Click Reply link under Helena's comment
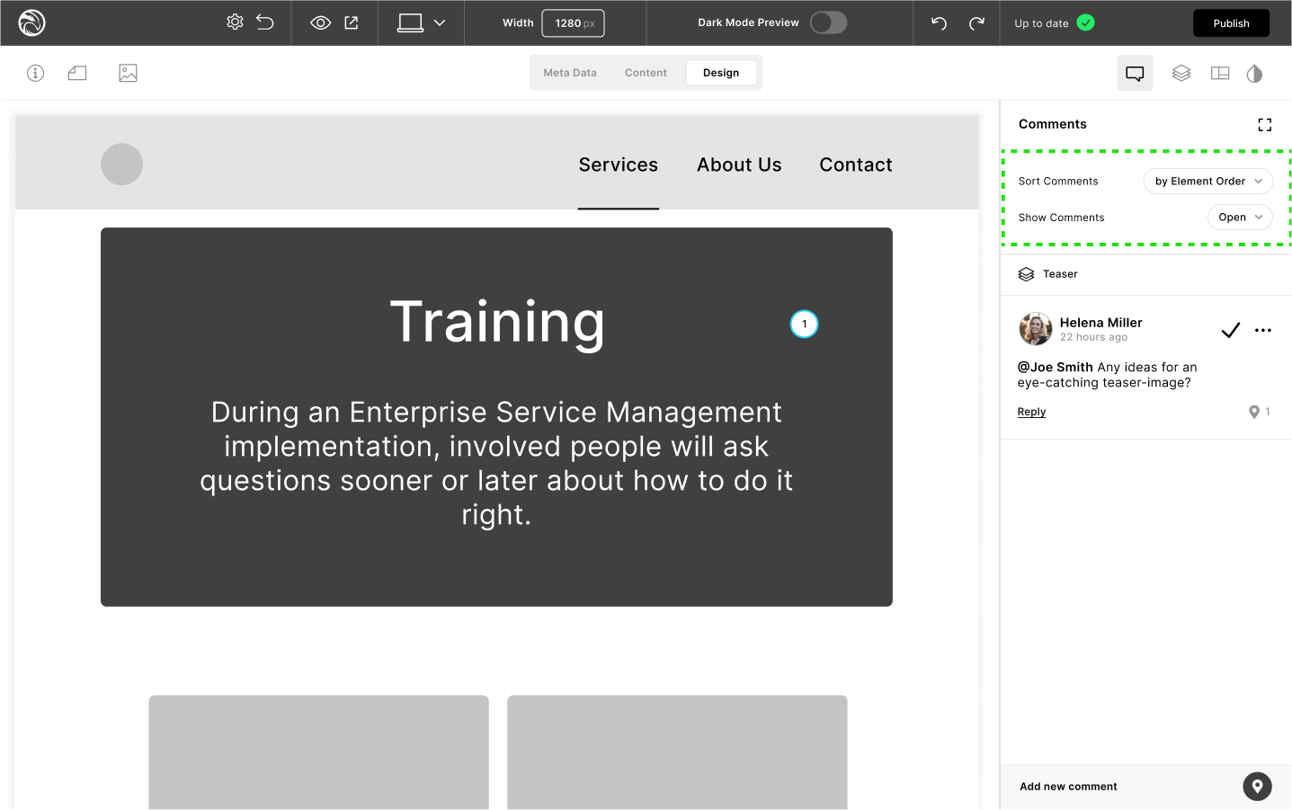Screen dimensions: 1292x810 click(x=1031, y=412)
